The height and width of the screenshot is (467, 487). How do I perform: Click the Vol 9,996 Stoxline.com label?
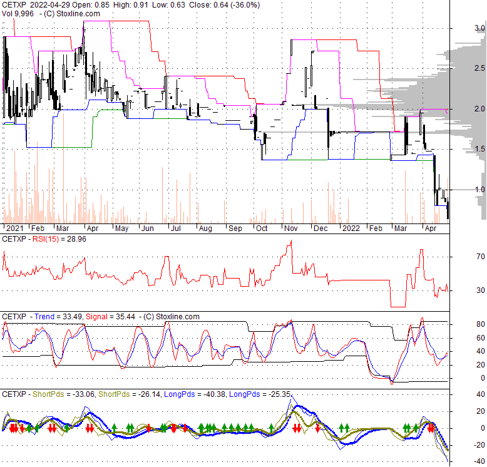51,14
